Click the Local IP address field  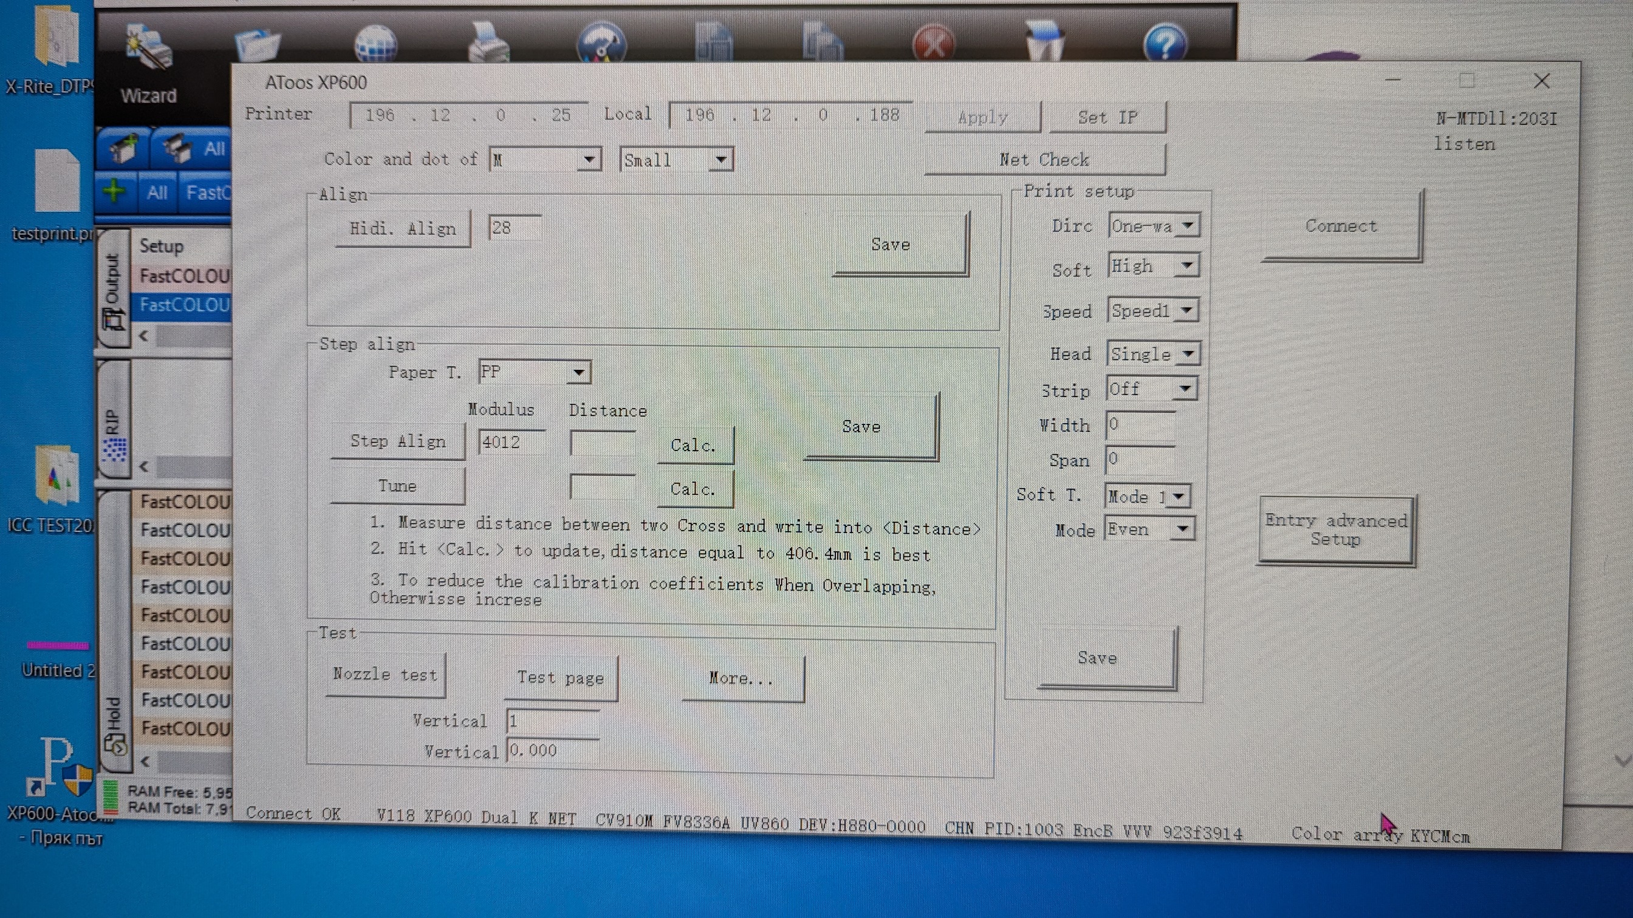click(790, 115)
